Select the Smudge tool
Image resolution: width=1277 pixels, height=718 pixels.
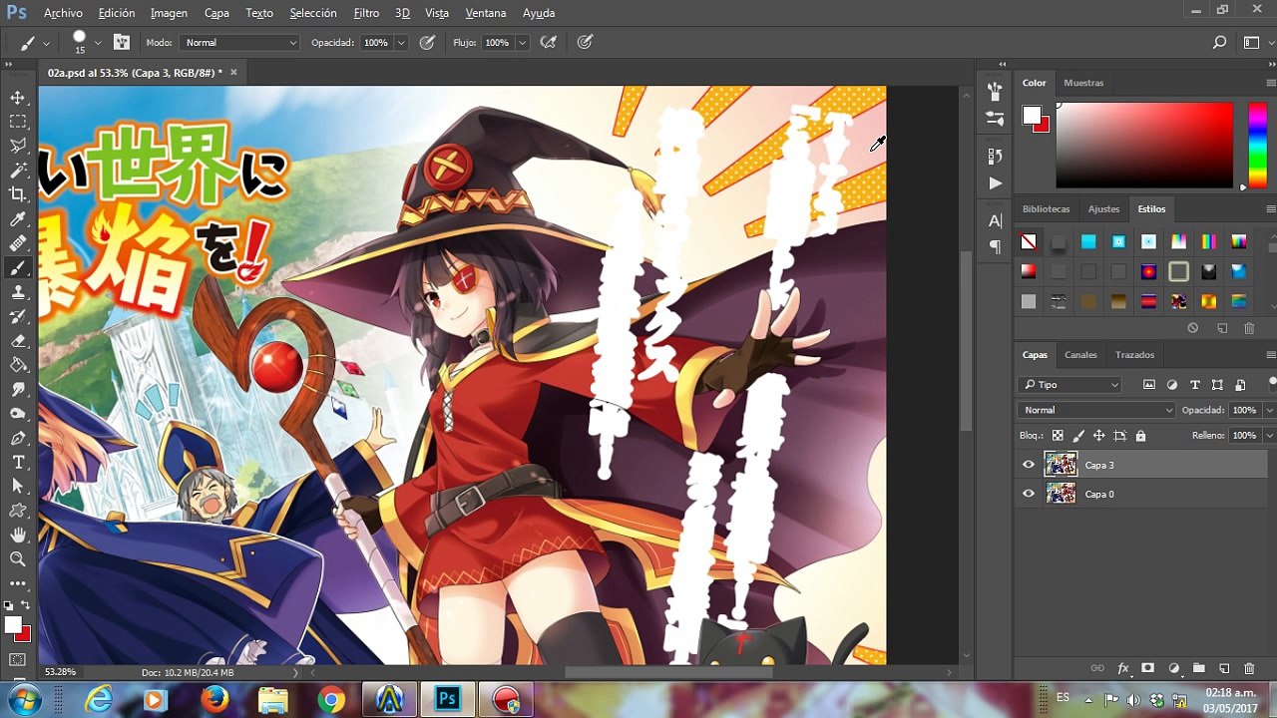[x=18, y=390]
